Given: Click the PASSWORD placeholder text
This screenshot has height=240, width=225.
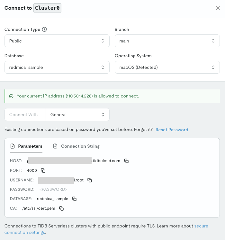Looking at the screenshot, I should click(x=53, y=189).
